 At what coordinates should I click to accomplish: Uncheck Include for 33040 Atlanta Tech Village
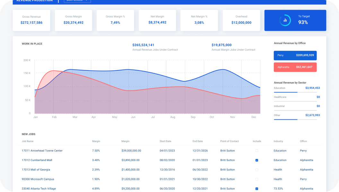click(256, 188)
